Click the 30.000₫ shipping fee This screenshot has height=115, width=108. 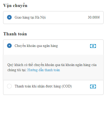click(94, 17)
